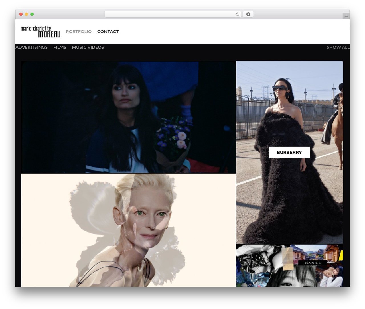Go to the Contact page
Image resolution: width=365 pixels, height=309 pixels.
(108, 32)
